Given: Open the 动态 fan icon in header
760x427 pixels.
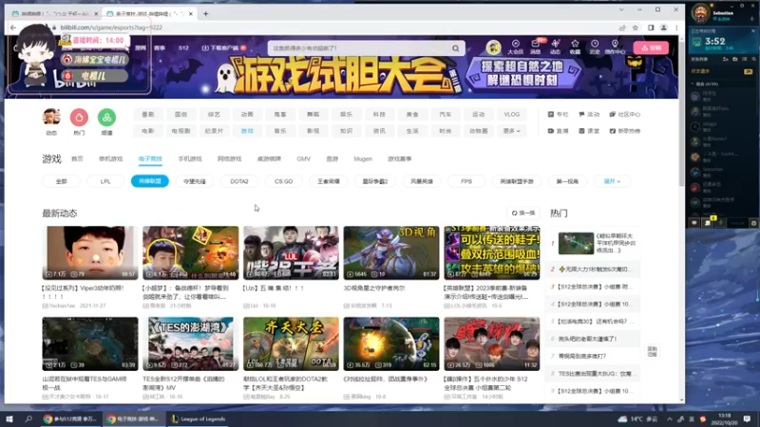Looking at the screenshot, I should click(555, 46).
